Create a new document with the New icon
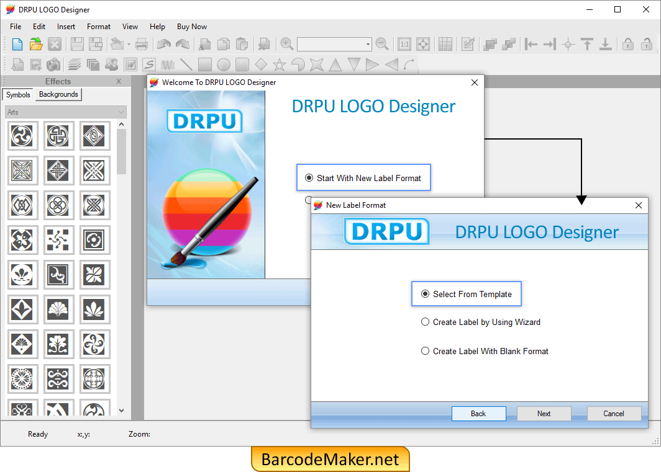The image size is (661, 472). [x=17, y=44]
